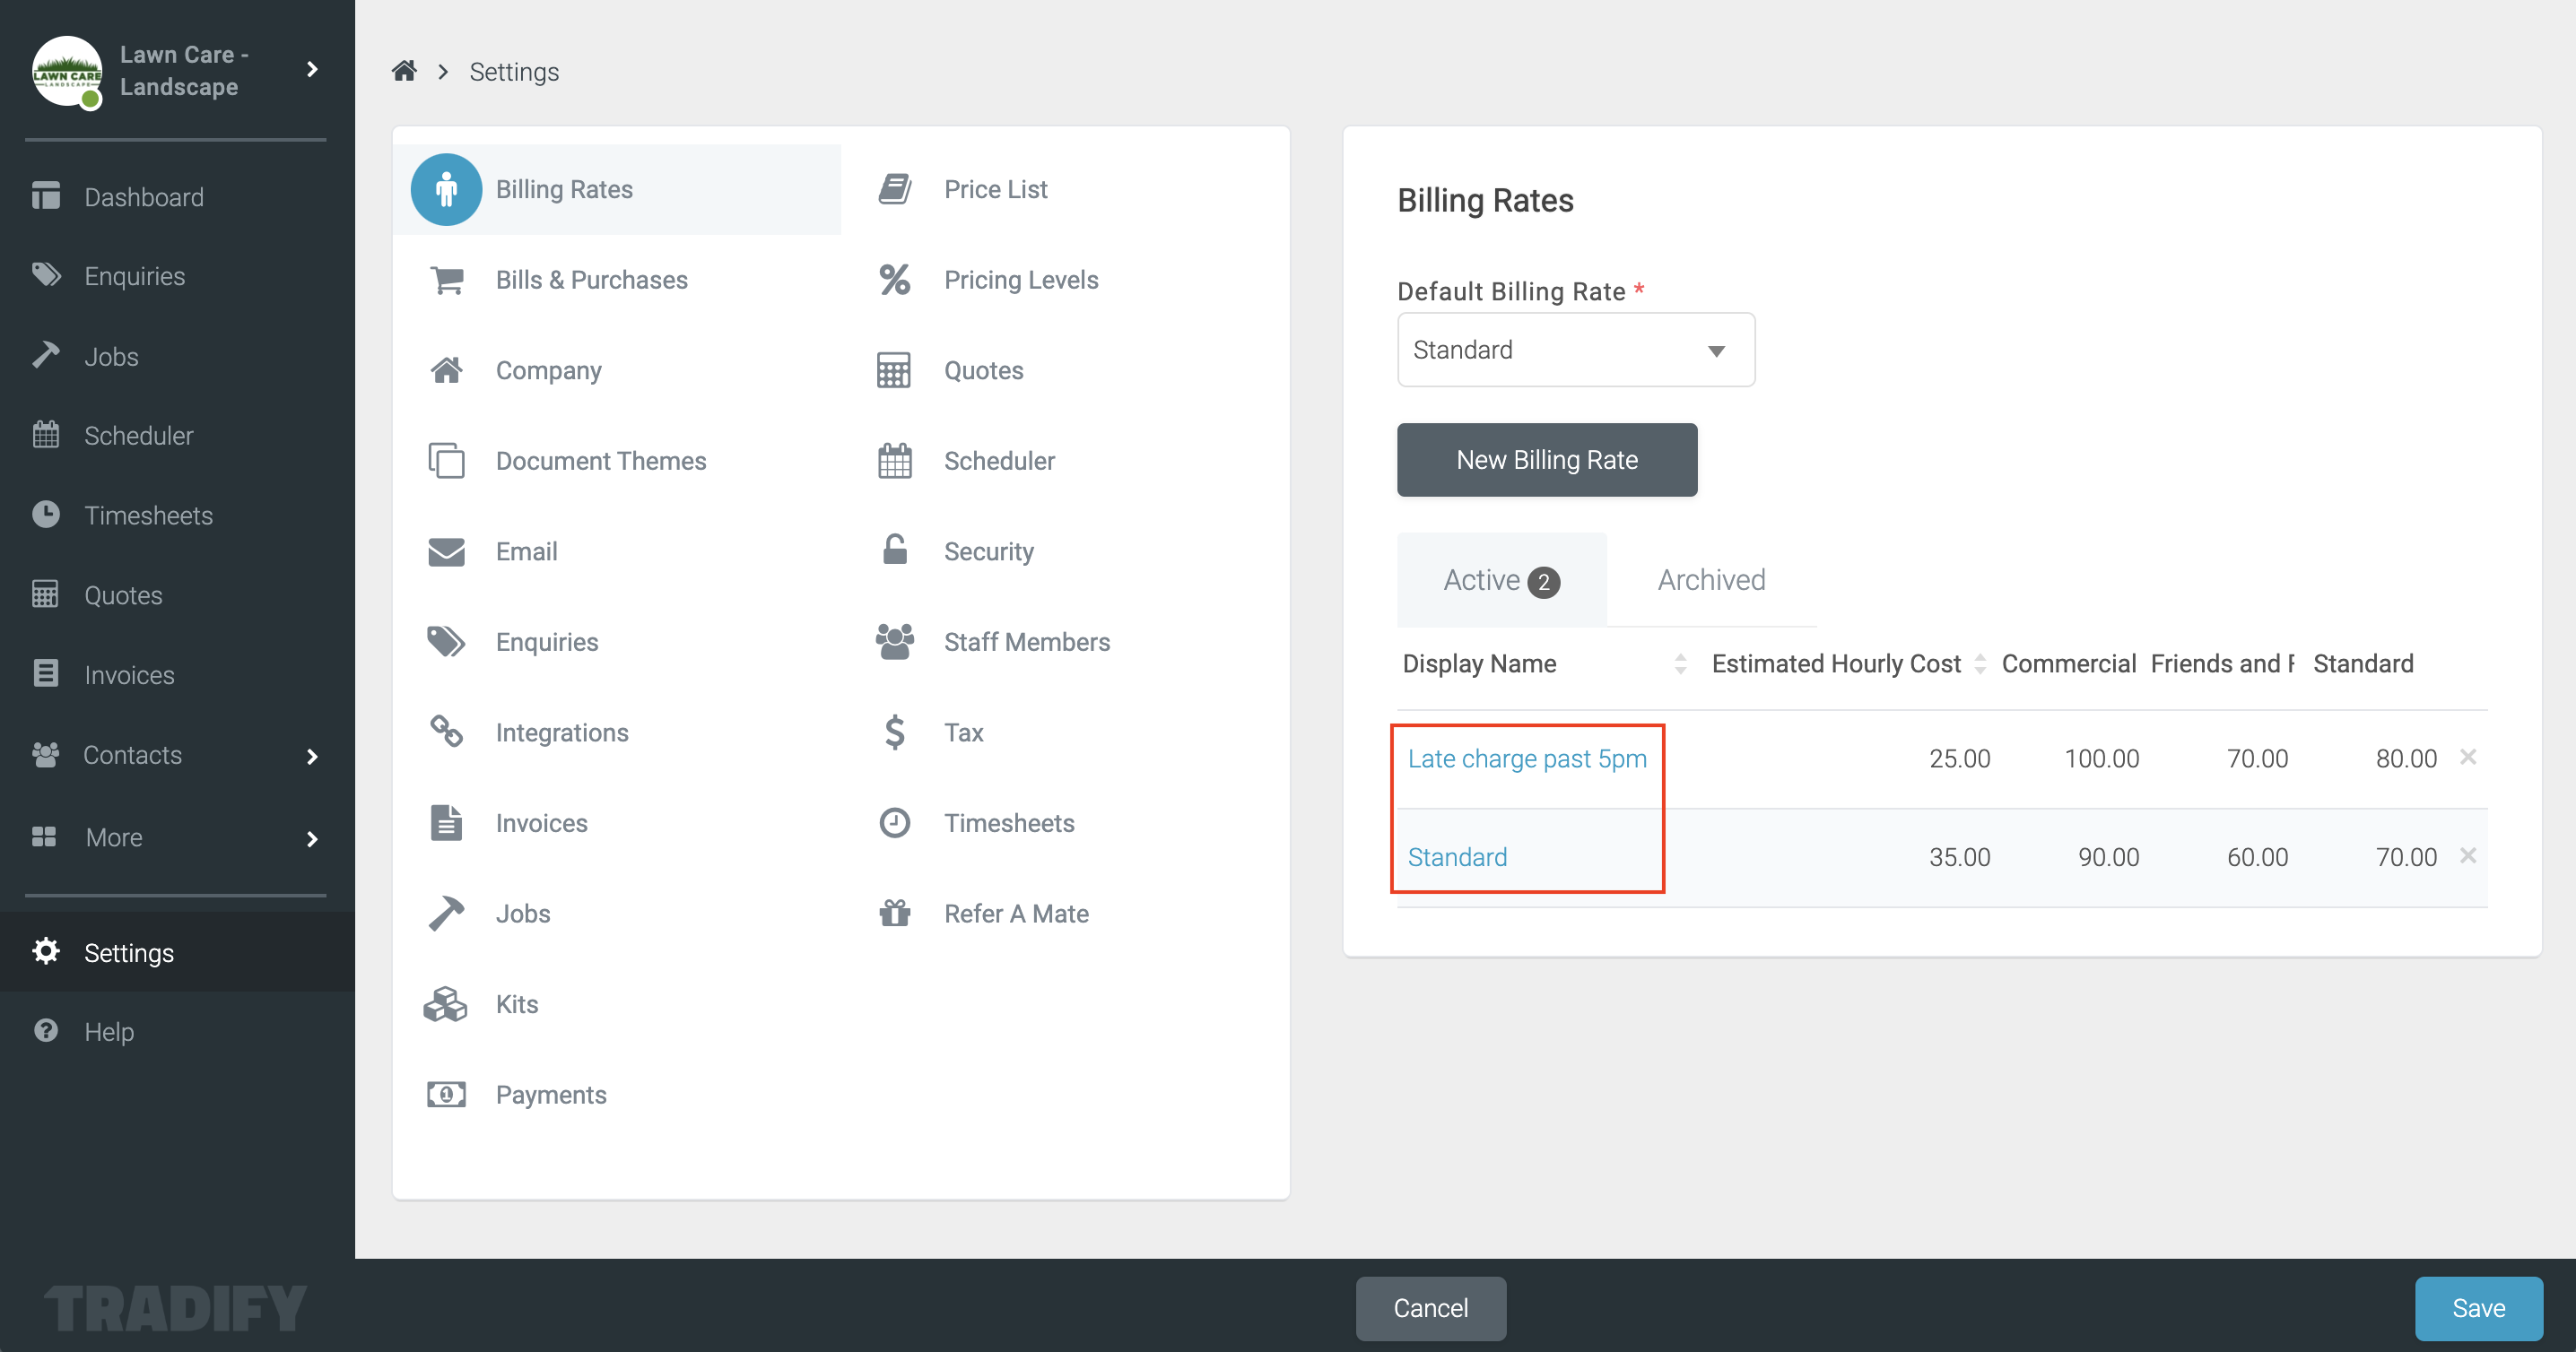Remove the Standard billing rate row
Image resolution: width=2576 pixels, height=1352 pixels.
click(x=2468, y=856)
